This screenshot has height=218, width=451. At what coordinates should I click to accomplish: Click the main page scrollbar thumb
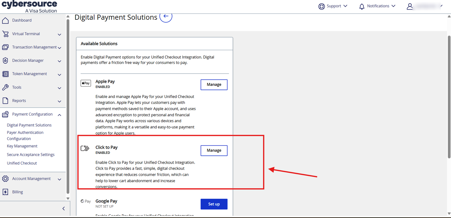449,97
